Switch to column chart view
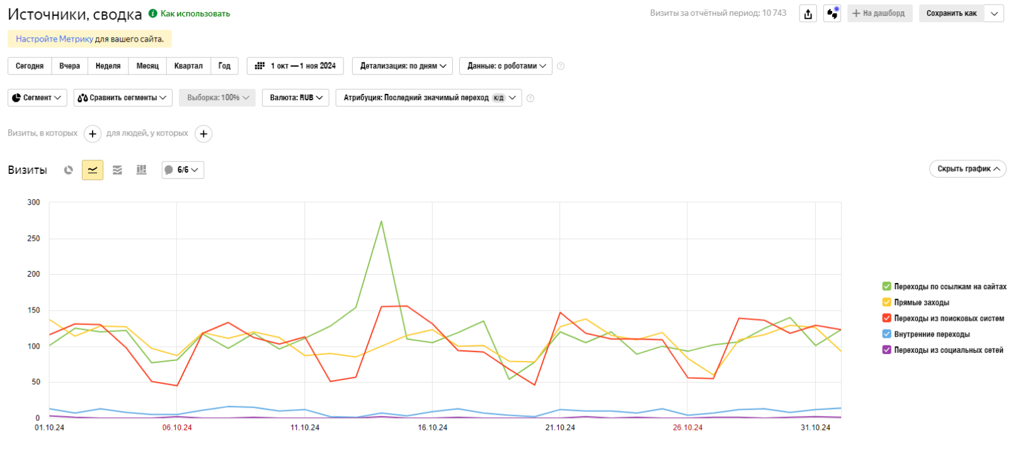The width and height of the screenshot is (1013, 460). pyautogui.click(x=142, y=170)
